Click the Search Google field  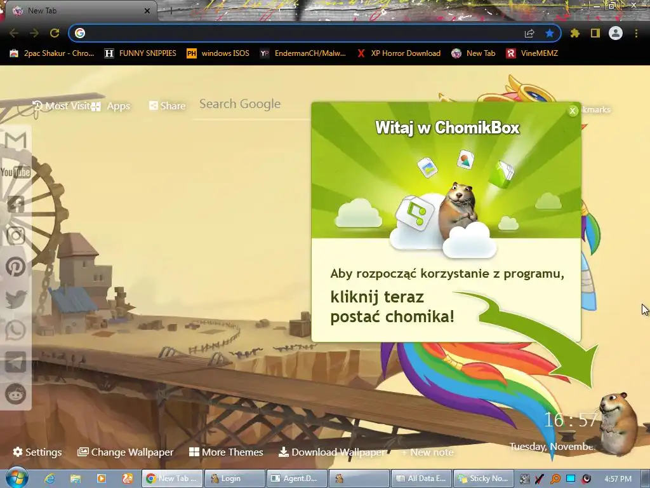(252, 104)
